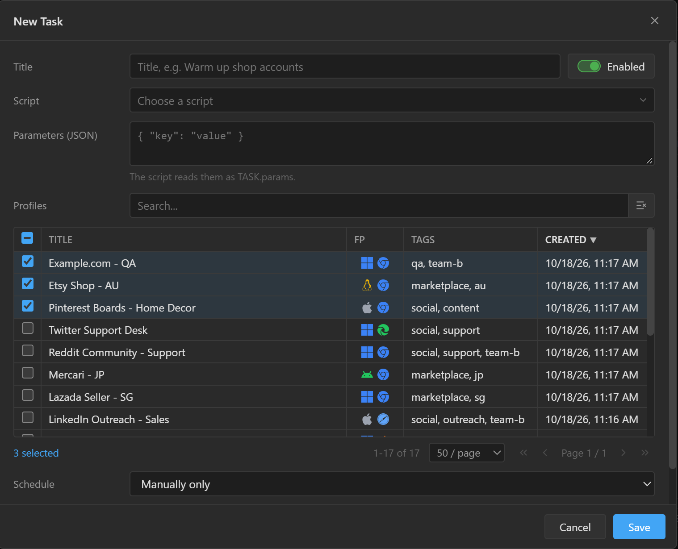
Task: Click the Linux penguin icon for Etsy Shop - AU
Action: (367, 285)
